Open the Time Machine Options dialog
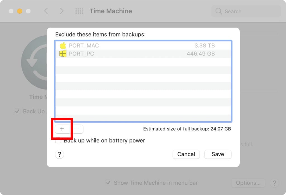This screenshot has height=195, width=286. (248, 183)
